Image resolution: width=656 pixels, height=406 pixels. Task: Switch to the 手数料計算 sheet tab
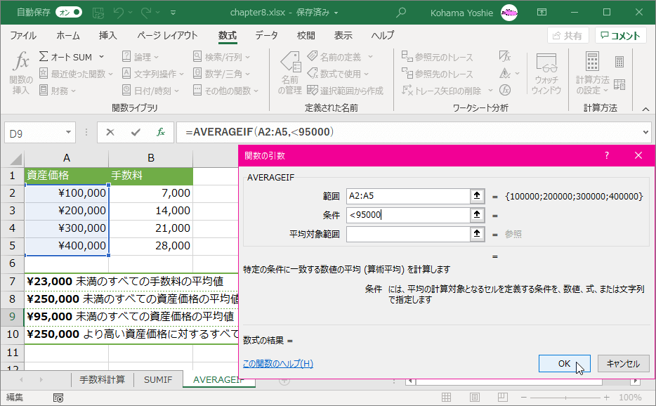click(x=102, y=379)
